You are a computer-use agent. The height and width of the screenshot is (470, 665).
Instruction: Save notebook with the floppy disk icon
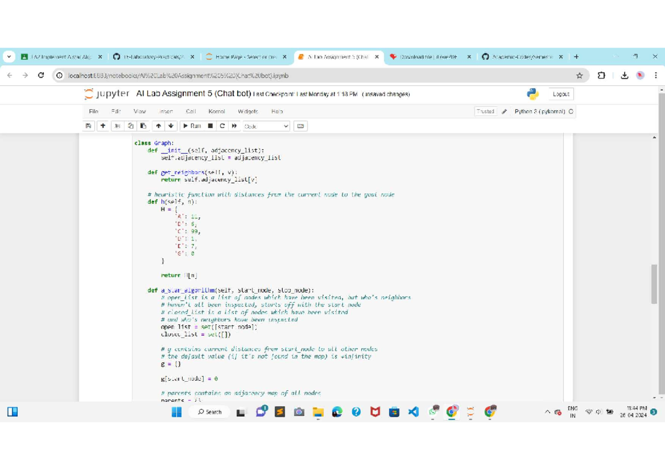click(x=89, y=126)
